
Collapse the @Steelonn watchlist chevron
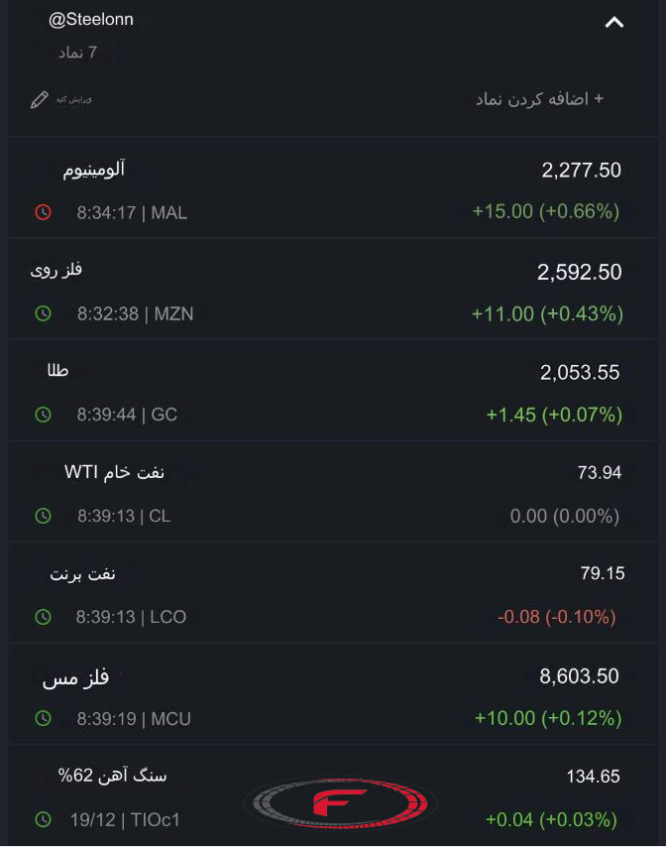[x=614, y=22]
